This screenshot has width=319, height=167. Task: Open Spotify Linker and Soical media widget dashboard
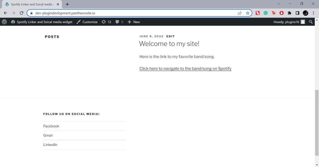42,22
